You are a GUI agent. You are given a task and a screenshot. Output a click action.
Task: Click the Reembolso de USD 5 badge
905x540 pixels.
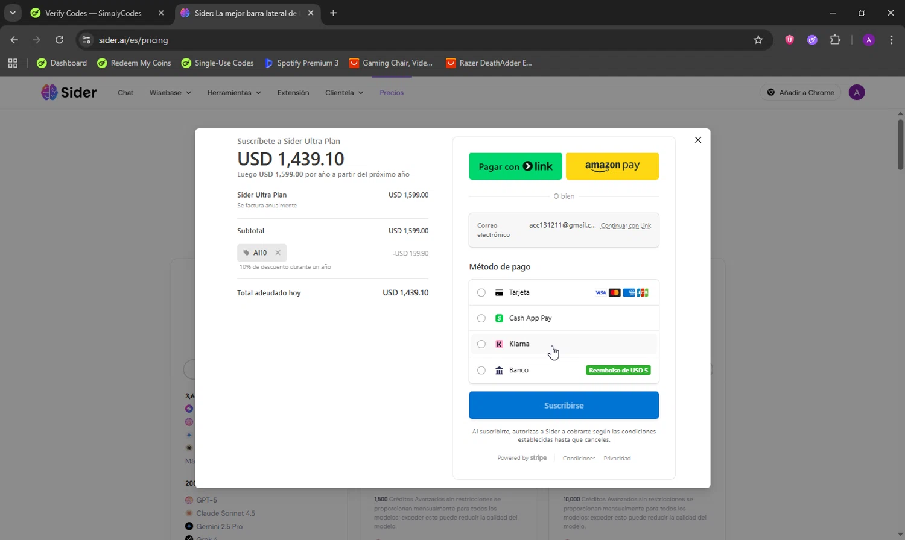(x=618, y=371)
